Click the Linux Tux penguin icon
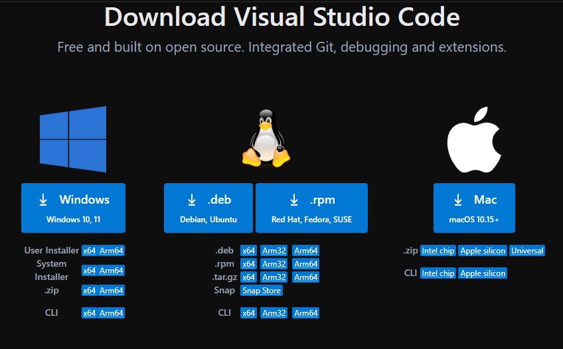The width and height of the screenshot is (563, 349). [x=266, y=138]
